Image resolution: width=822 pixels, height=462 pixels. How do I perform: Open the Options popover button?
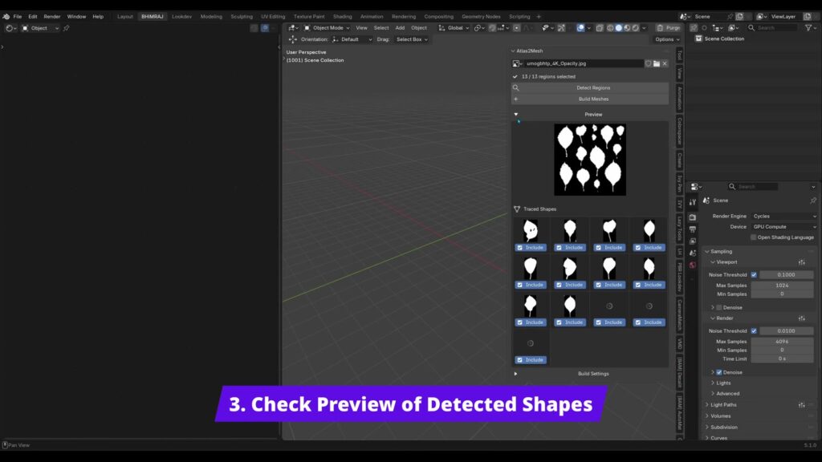[x=667, y=39]
